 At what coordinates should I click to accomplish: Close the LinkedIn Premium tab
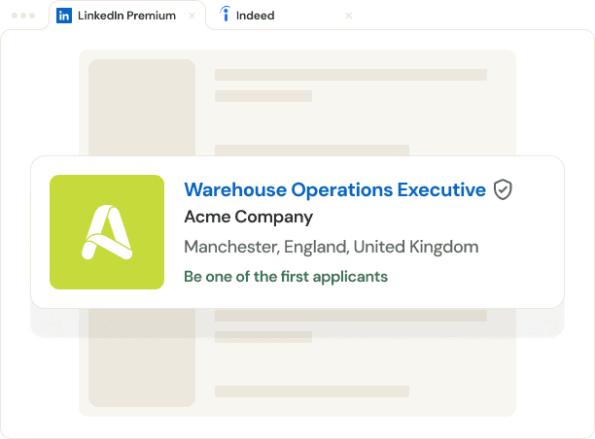coord(192,16)
